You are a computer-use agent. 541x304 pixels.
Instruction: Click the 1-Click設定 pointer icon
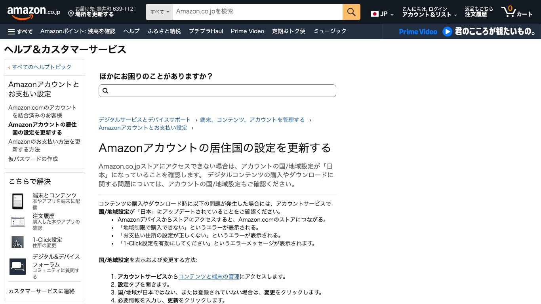pos(17,242)
